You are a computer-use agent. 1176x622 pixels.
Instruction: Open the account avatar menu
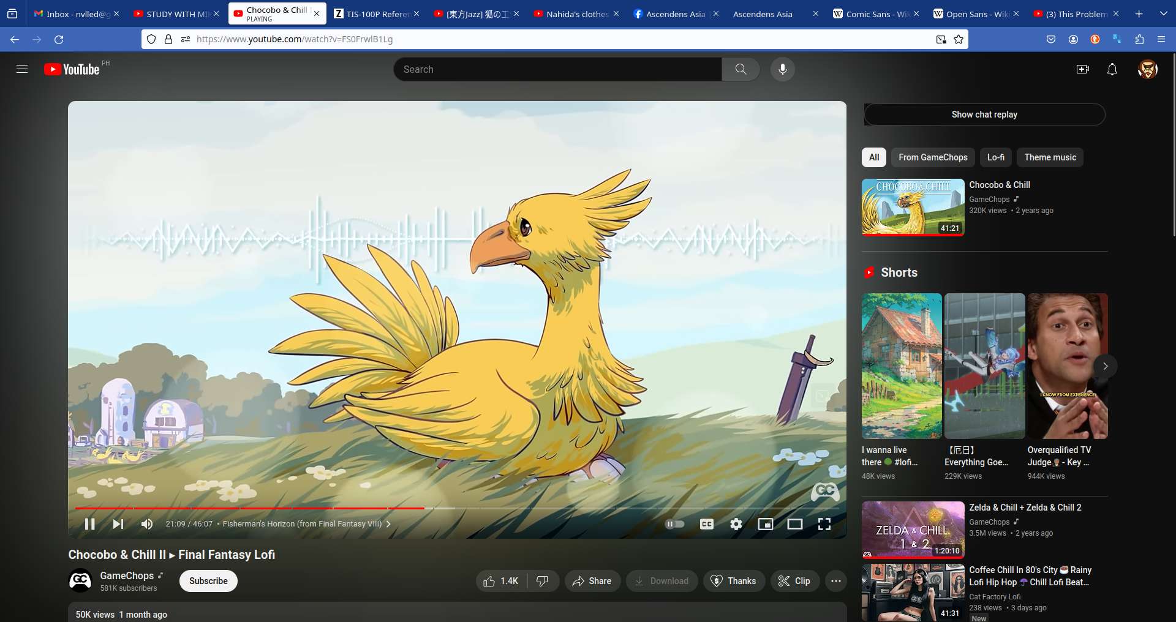pyautogui.click(x=1147, y=69)
